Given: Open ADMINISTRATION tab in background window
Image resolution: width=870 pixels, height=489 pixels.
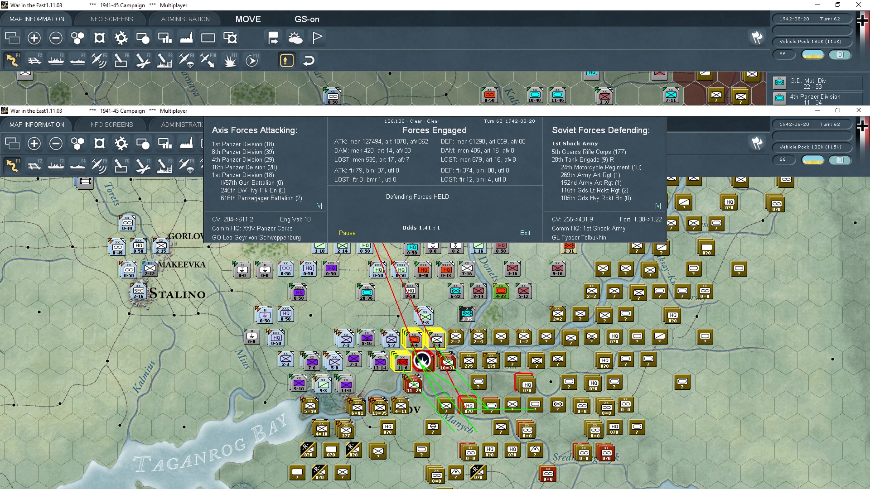Looking at the screenshot, I should click(185, 19).
